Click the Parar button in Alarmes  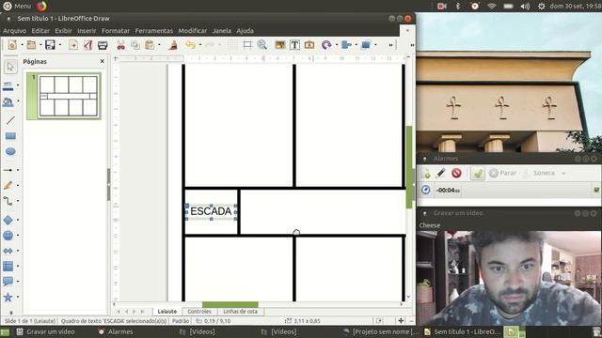503,173
